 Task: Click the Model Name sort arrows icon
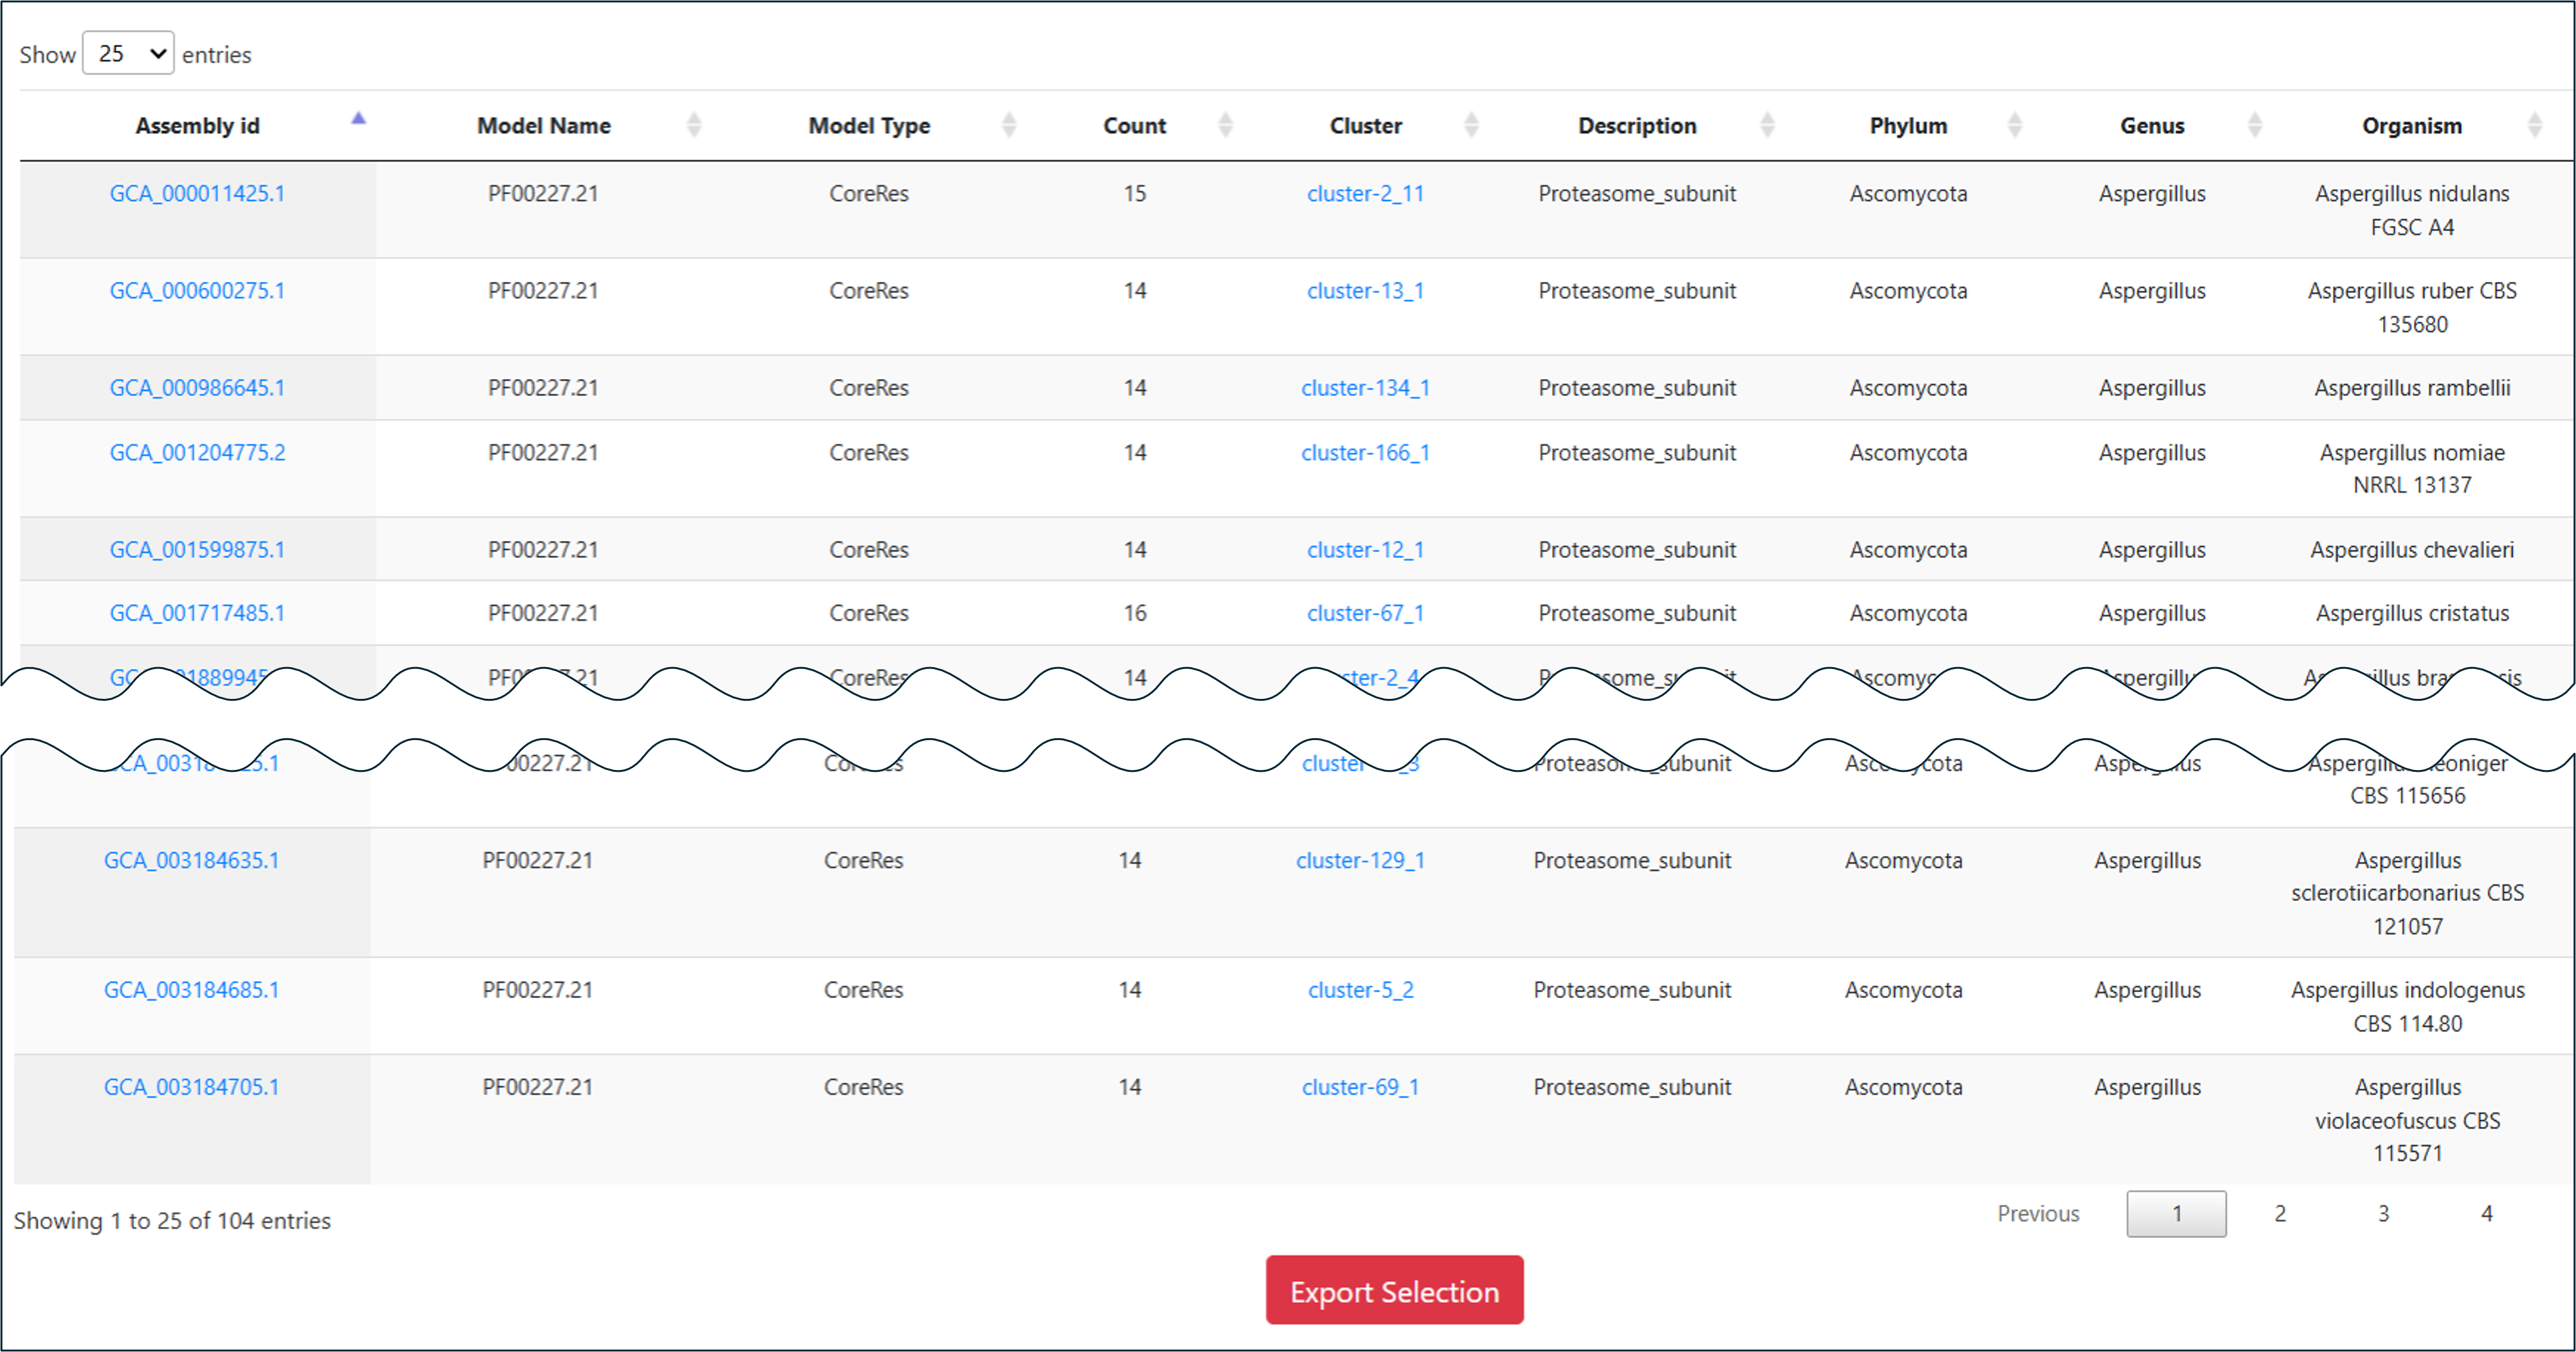(x=694, y=125)
